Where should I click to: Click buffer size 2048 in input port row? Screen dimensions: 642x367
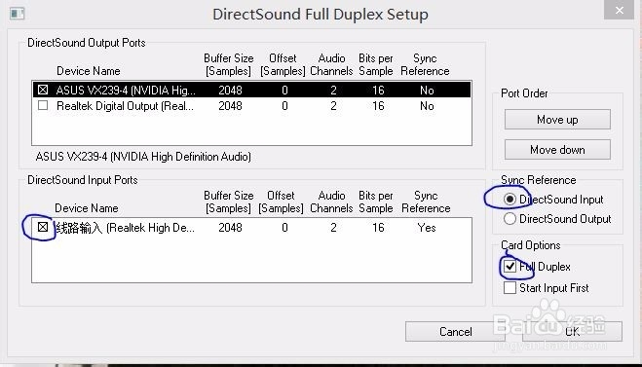pyautogui.click(x=230, y=228)
